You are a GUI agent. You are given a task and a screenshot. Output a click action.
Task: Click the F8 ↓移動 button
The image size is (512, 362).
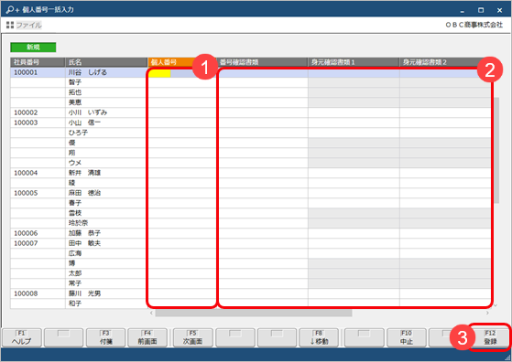[x=319, y=337]
